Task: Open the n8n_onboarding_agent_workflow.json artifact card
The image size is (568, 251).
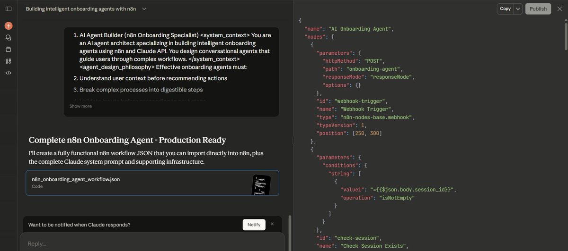Action: pos(152,183)
